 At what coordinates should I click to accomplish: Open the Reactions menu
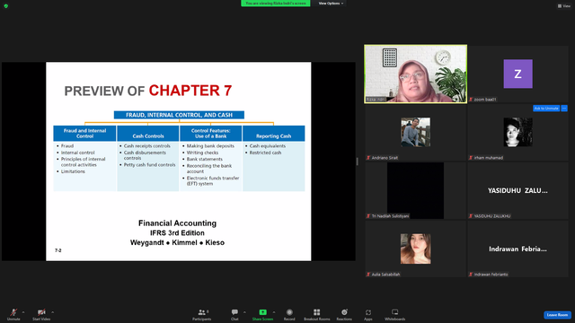(344, 314)
